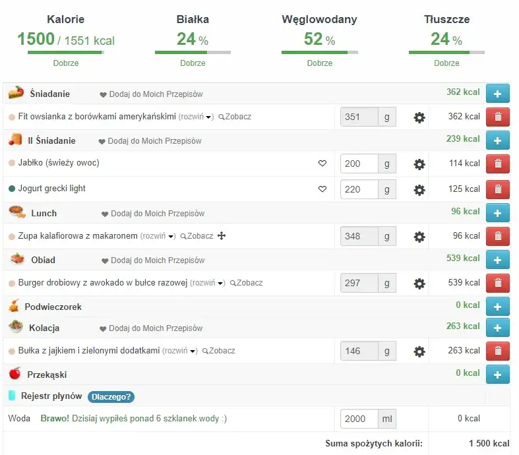Open settings gear for Jogurt grecki light

419,190
